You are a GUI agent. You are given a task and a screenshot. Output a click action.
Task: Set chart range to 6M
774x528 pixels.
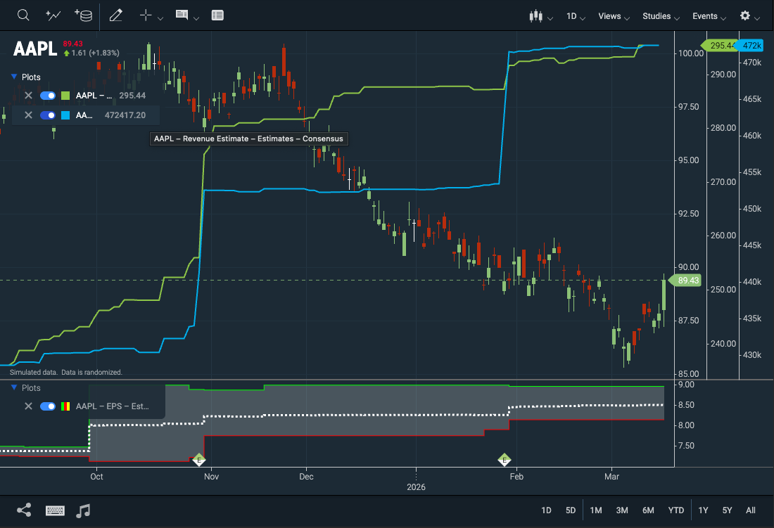pyautogui.click(x=648, y=510)
